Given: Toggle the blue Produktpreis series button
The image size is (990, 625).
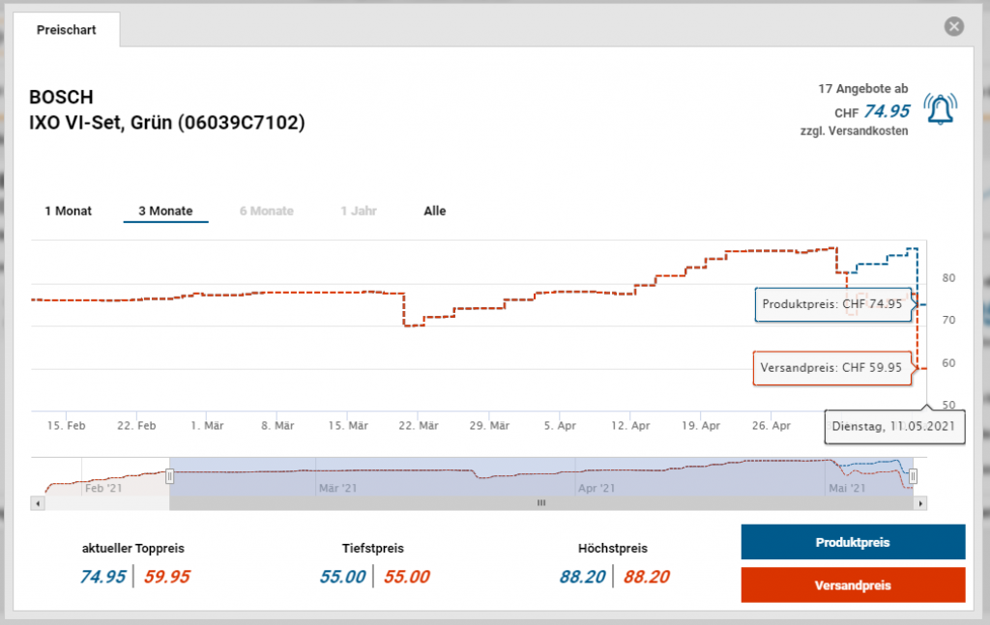Looking at the screenshot, I should click(x=852, y=542).
